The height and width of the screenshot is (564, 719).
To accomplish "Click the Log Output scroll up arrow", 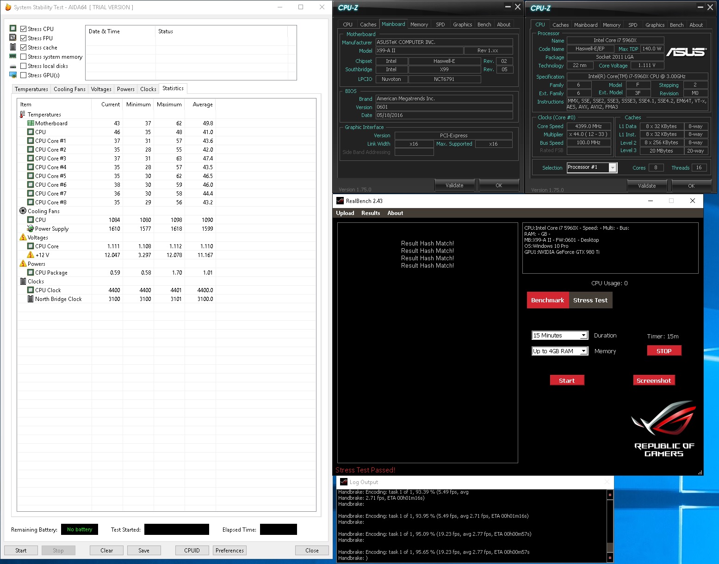I will (x=610, y=494).
